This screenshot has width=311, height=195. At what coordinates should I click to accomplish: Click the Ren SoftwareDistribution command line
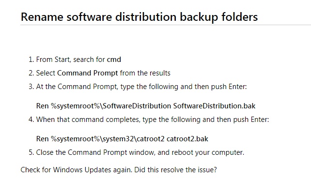(146, 106)
